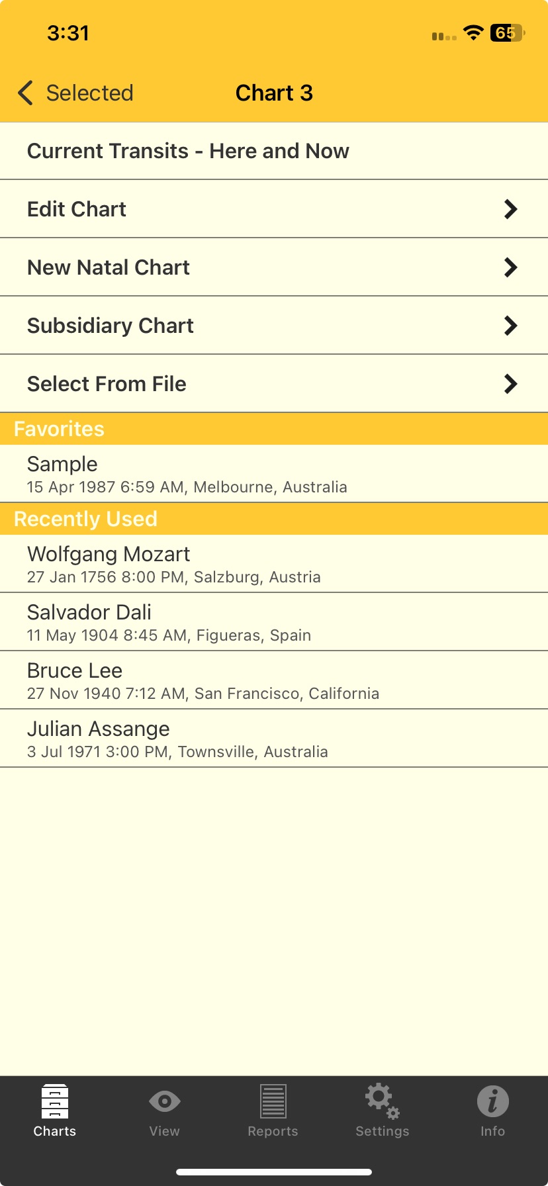
Task: Load Wolfgang Mozart's chart
Action: [173, 564]
